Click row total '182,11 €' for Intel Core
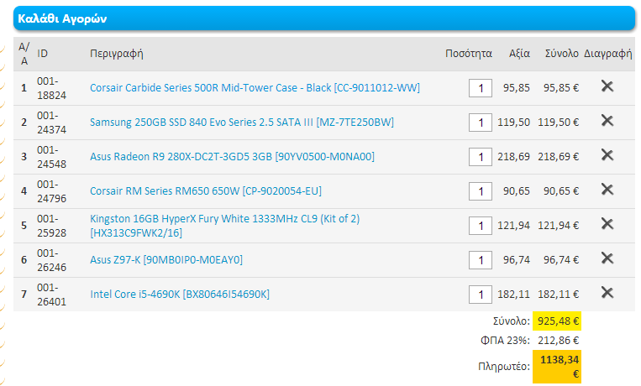Screen dimensions: 641x386 (558, 294)
